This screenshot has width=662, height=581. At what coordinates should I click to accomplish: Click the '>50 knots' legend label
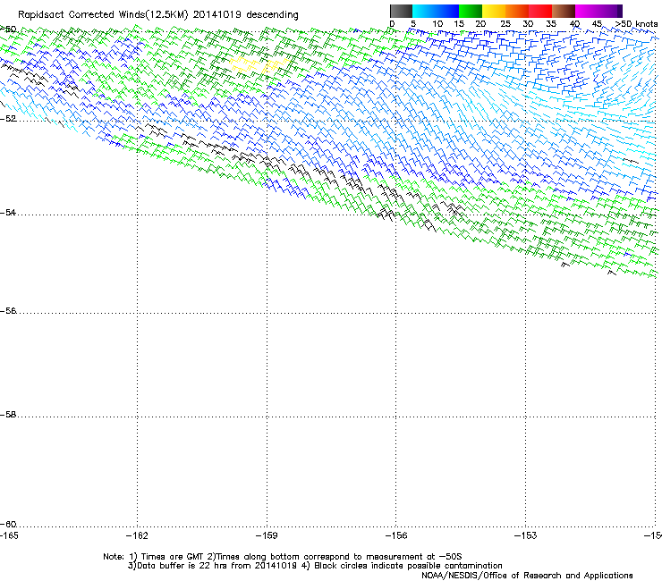click(636, 24)
